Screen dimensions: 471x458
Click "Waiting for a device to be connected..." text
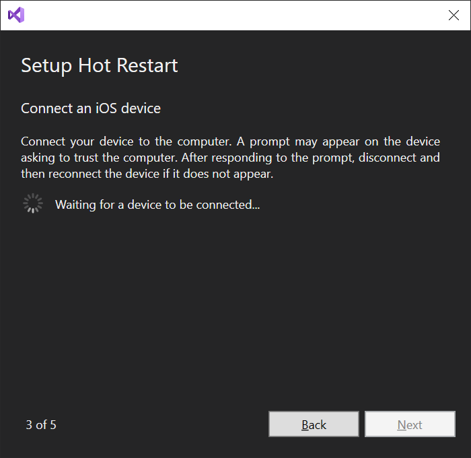(157, 205)
